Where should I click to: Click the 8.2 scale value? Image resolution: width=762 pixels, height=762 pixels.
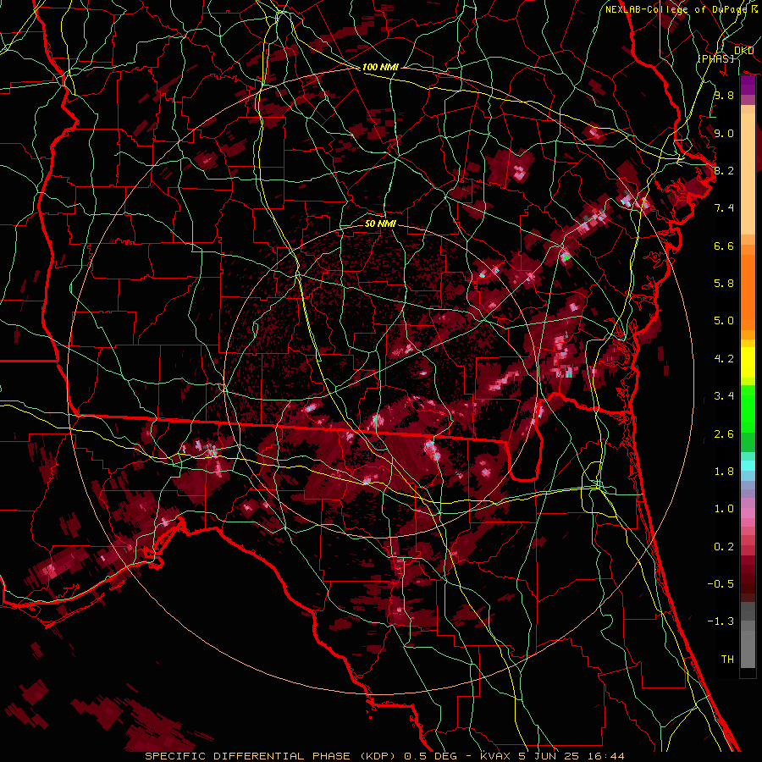[724, 170]
